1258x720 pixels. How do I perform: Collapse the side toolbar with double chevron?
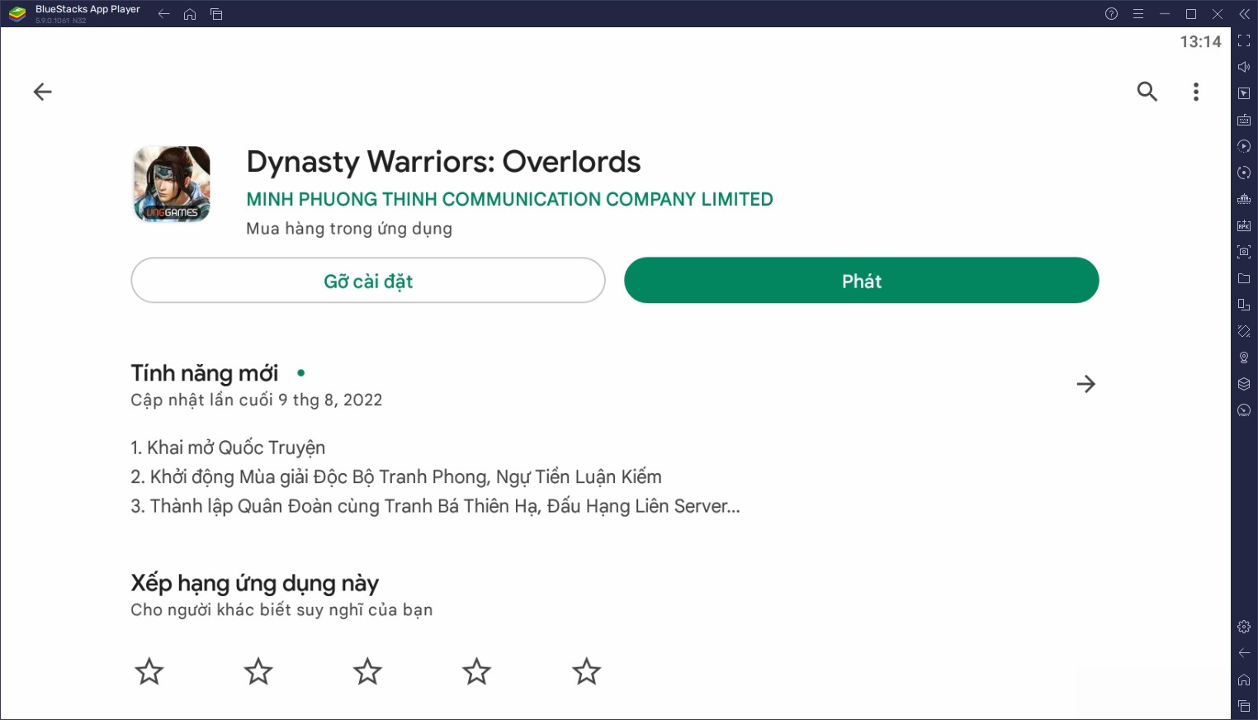pos(1244,14)
